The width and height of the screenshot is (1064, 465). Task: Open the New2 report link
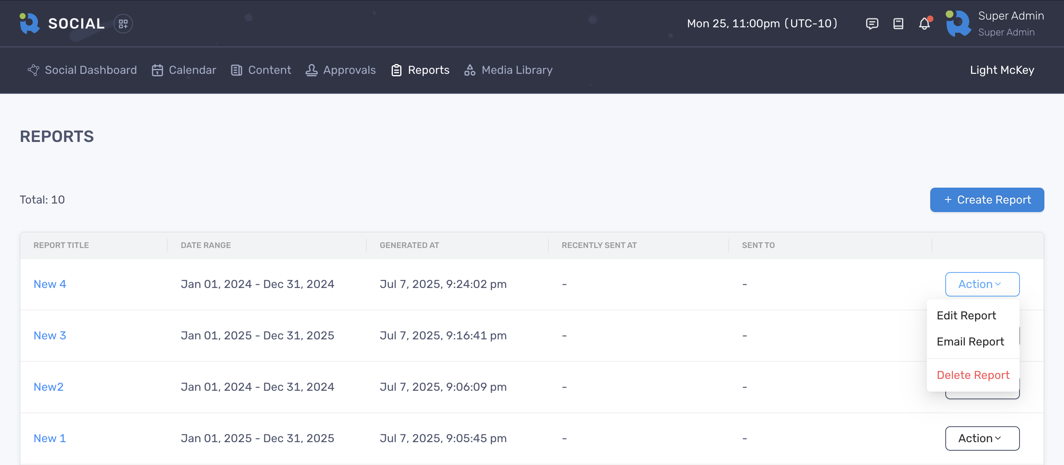[x=48, y=387]
